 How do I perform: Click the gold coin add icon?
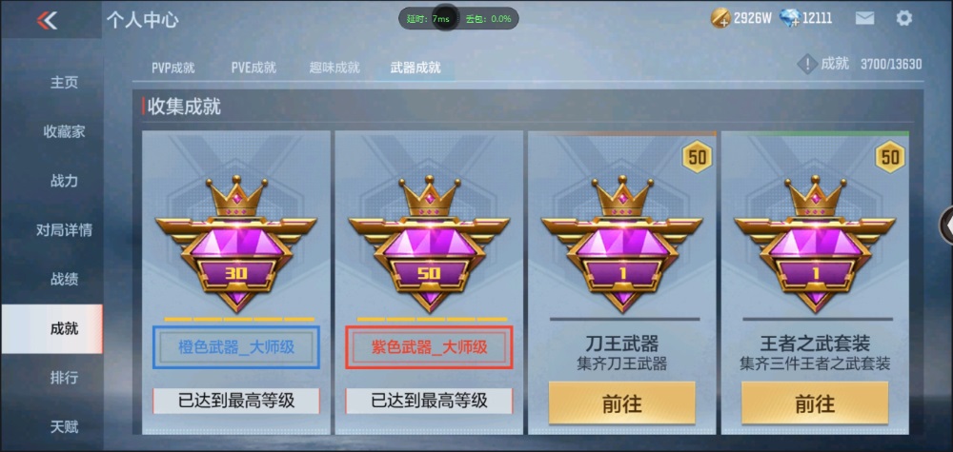pyautogui.click(x=720, y=19)
